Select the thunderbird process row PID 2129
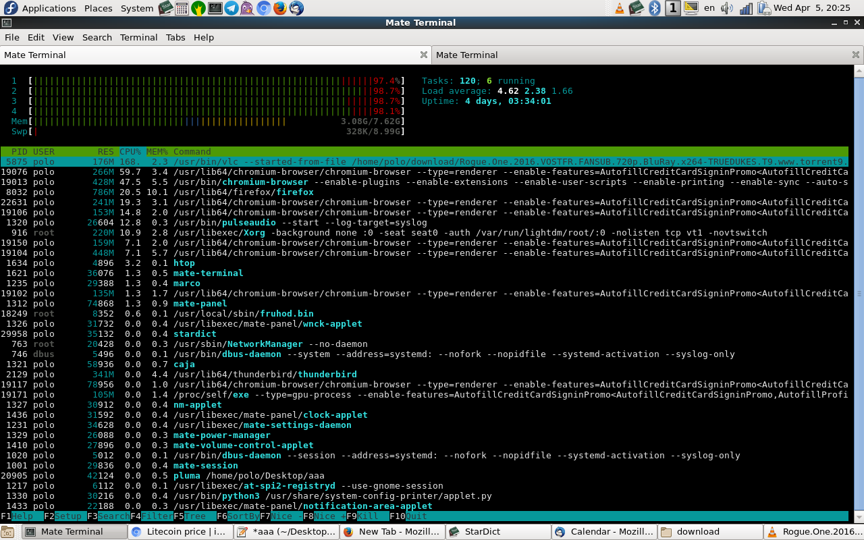Screen dimensions: 864x540 tap(425, 375)
